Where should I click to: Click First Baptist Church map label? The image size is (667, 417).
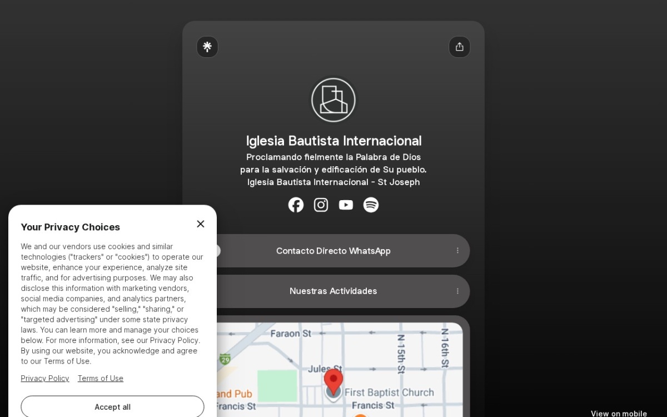(x=389, y=393)
